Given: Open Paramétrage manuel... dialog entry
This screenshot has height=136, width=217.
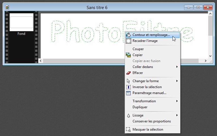Looking at the screenshot, I should 152,93.
